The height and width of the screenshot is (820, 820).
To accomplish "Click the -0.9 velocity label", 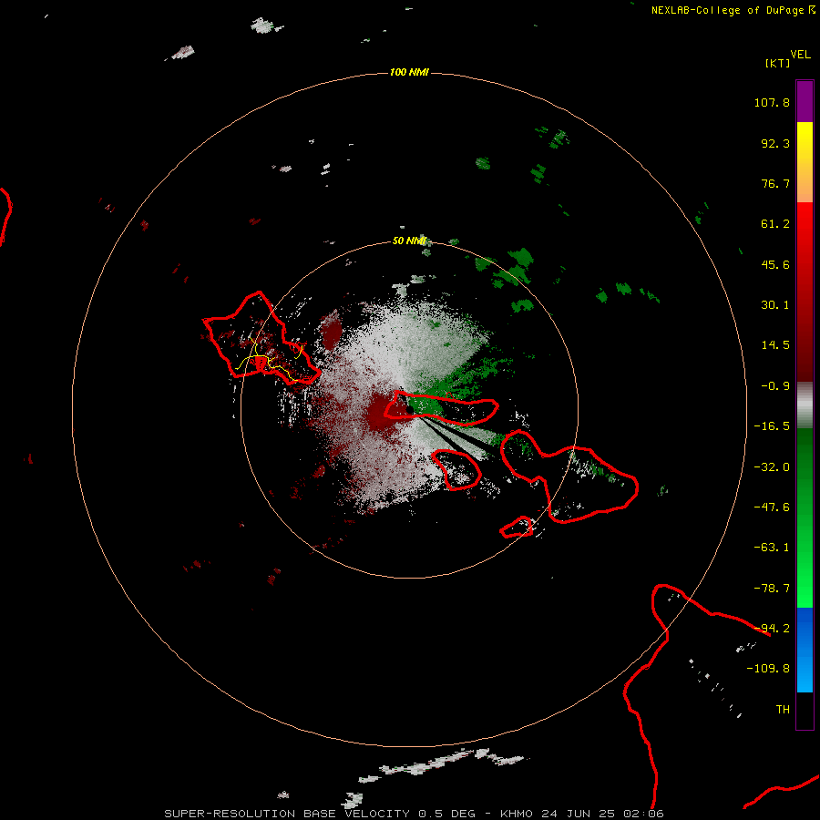I will pos(775,386).
